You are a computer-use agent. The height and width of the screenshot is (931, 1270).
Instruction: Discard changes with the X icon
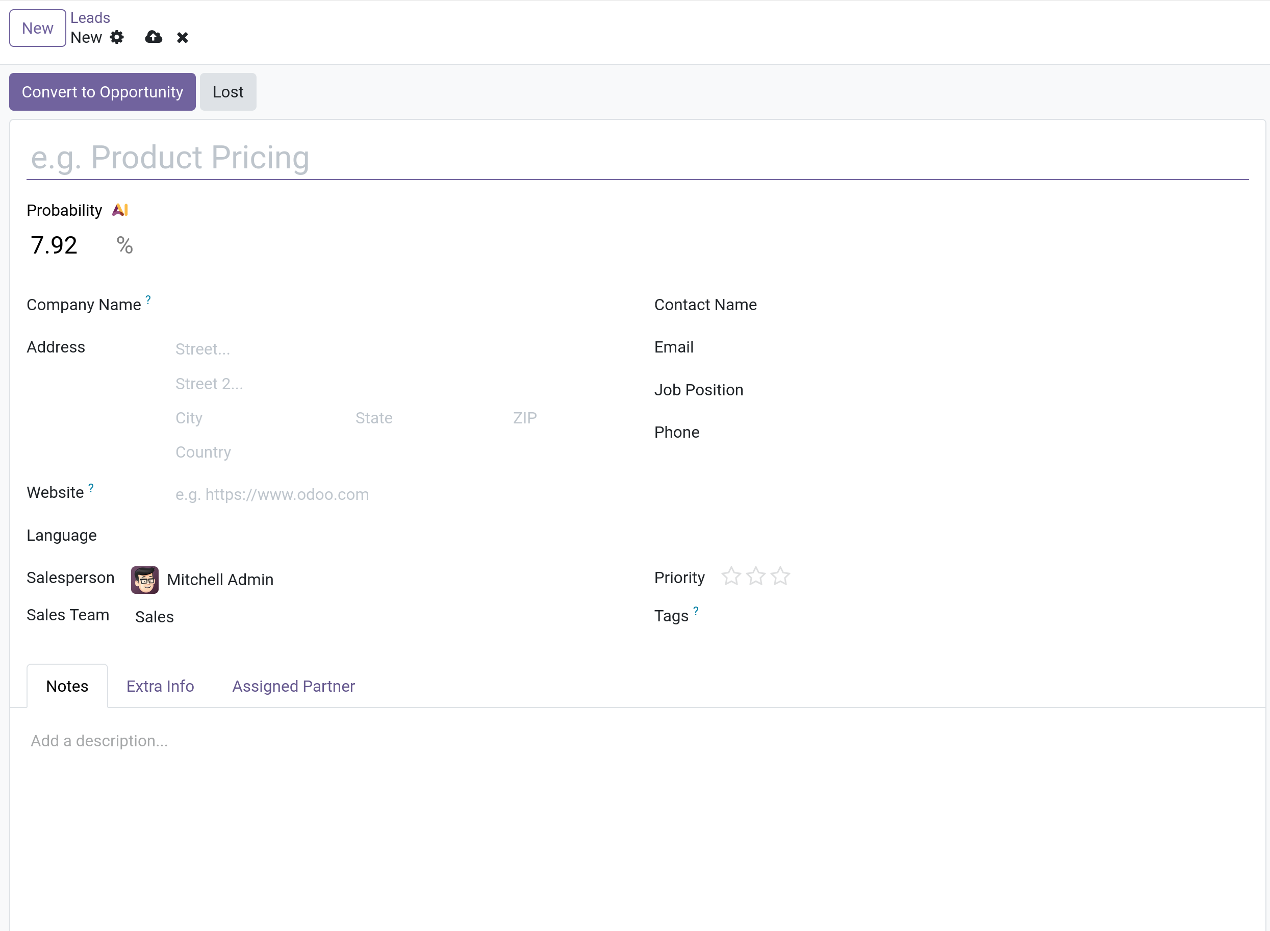pos(182,38)
